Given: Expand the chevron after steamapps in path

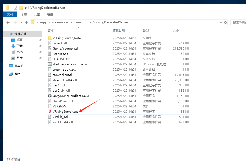Looking at the screenshot, I should pos(71,22).
